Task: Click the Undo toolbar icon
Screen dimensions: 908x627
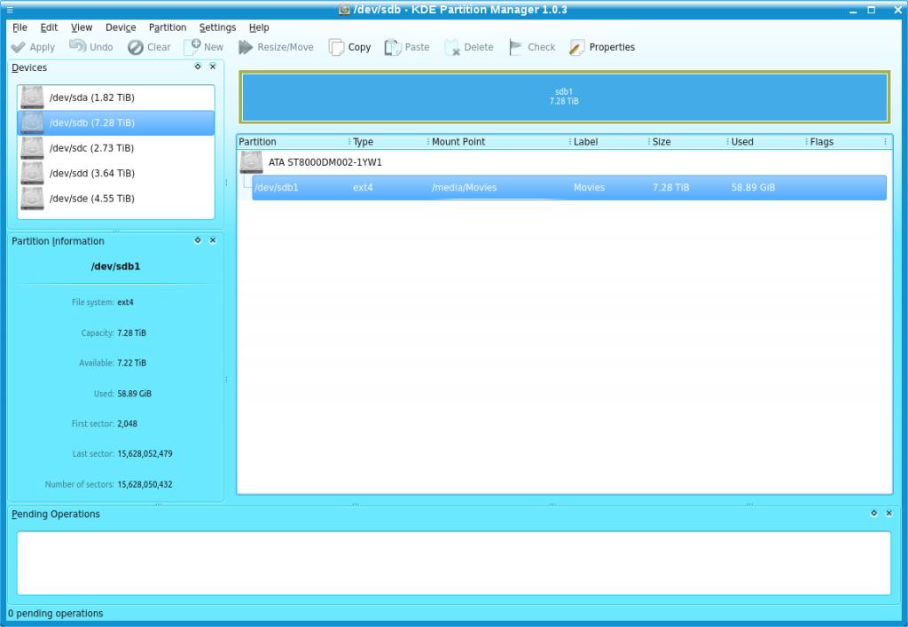Action: [78, 47]
